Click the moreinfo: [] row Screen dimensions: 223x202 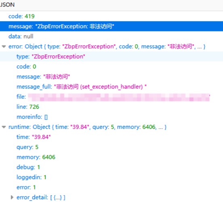point(111,117)
